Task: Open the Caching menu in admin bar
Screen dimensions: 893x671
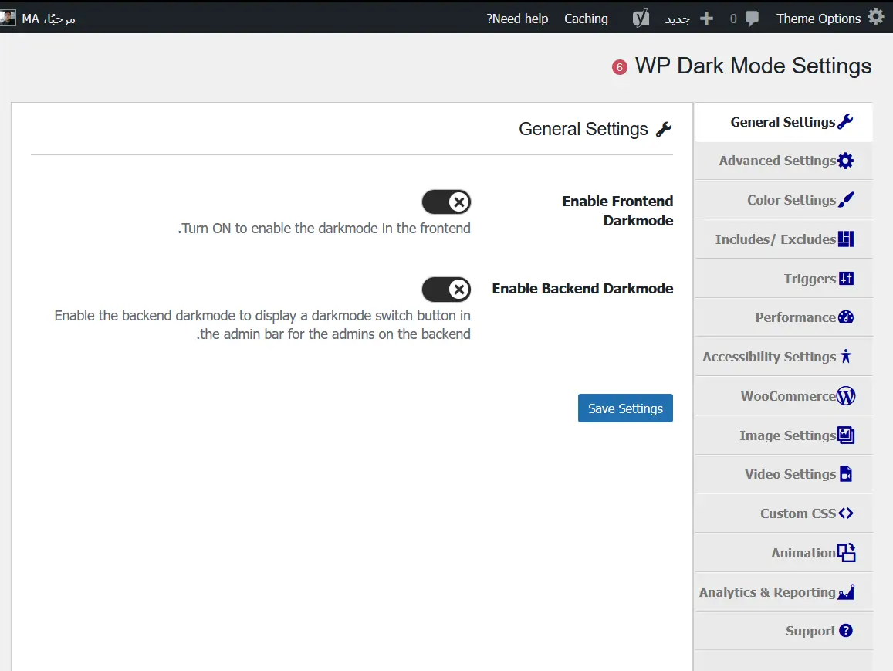Action: 586,19
